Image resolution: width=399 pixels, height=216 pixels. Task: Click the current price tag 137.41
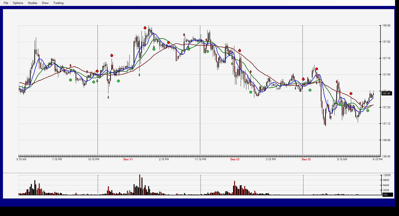[386, 94]
